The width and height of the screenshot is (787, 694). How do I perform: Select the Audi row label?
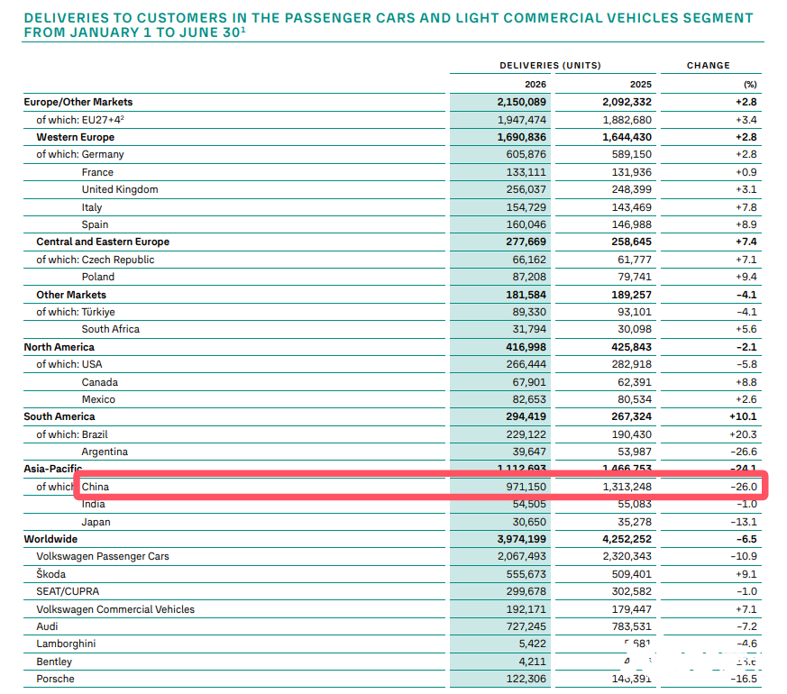coord(47,626)
